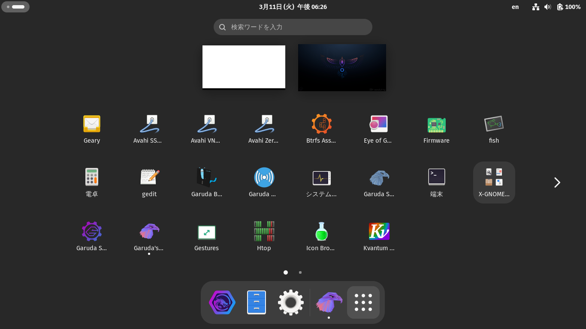This screenshot has height=329, width=586.
Task: Open the network status indicator
Action: tap(536, 7)
